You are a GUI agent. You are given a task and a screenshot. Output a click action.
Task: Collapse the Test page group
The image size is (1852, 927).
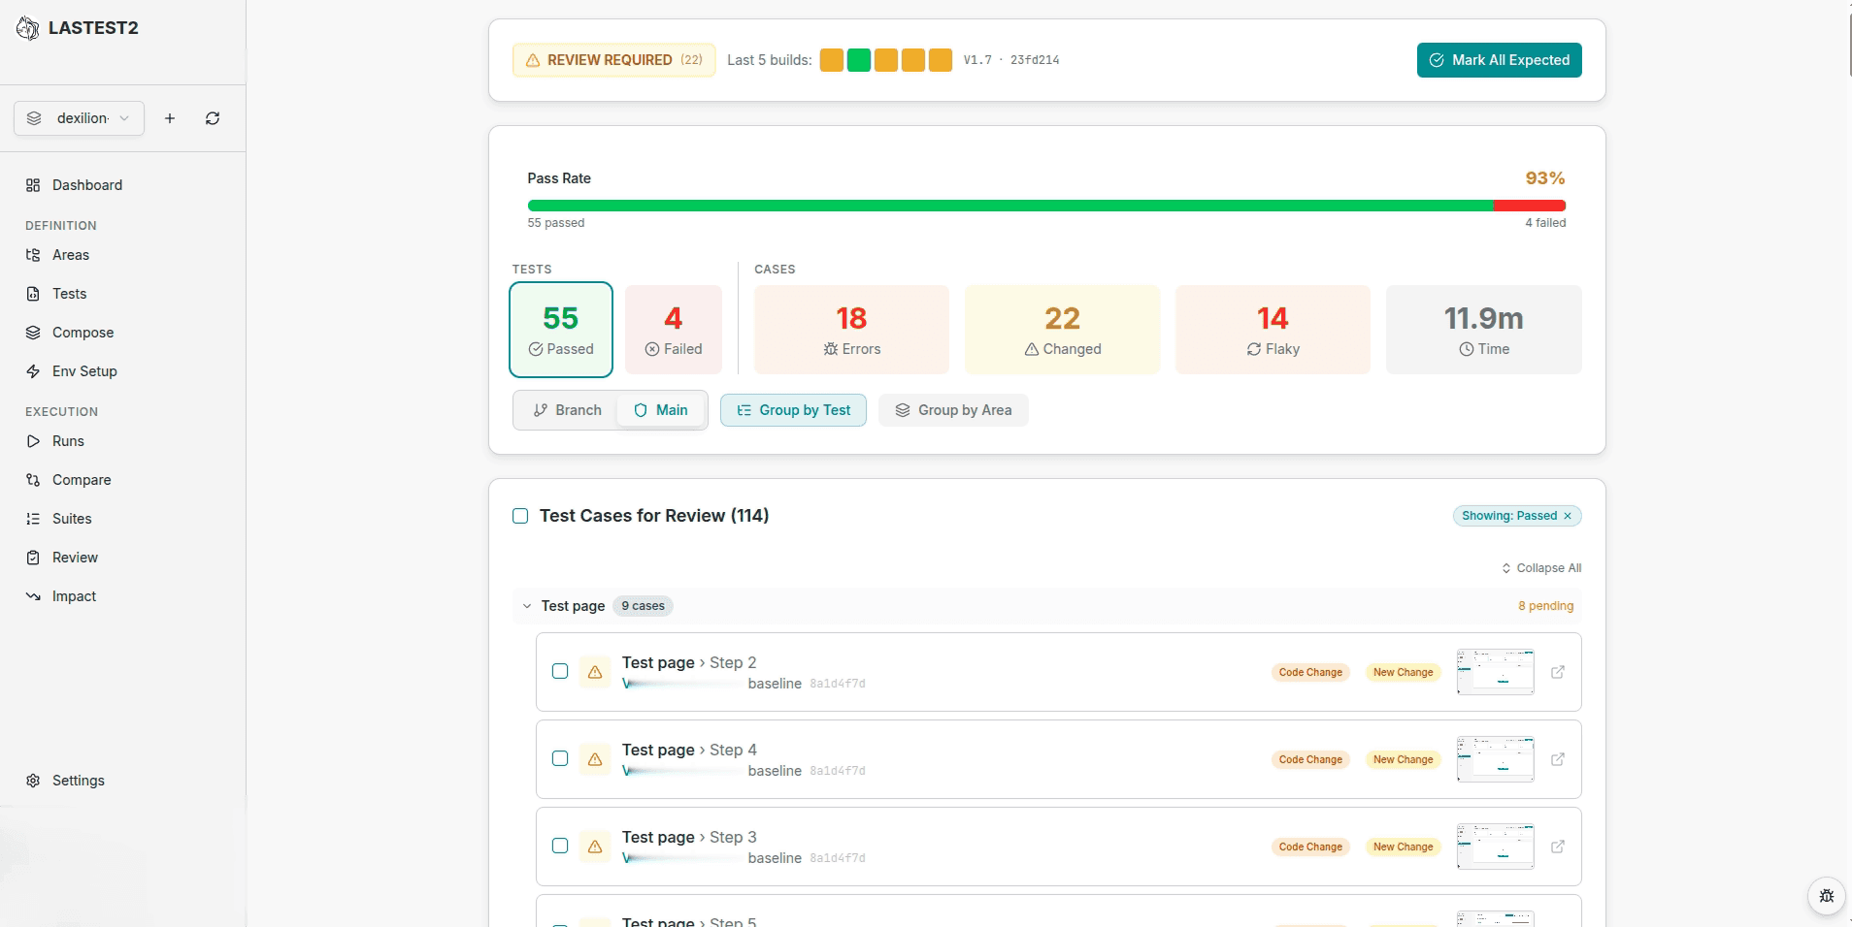(527, 606)
